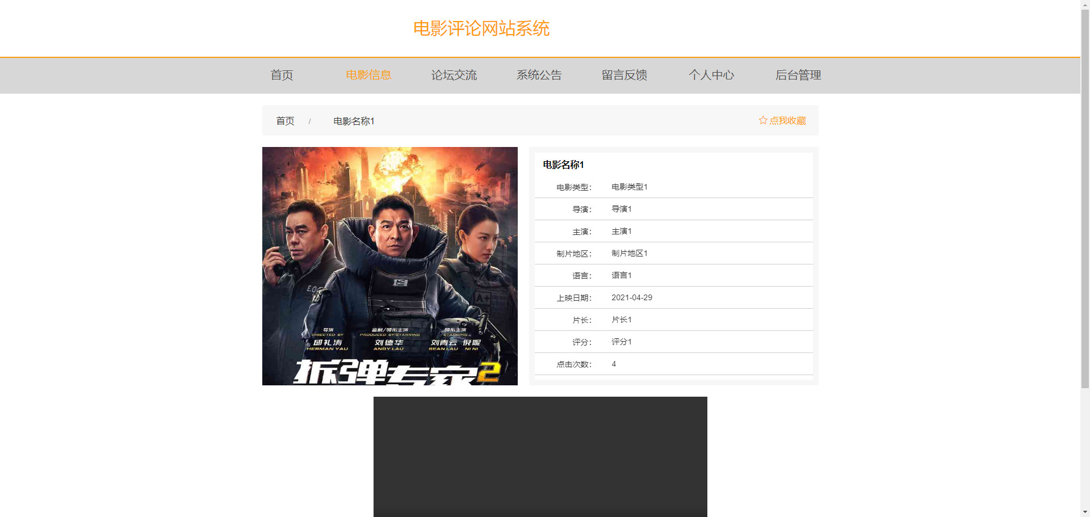
Task: Open 留言反馈 feedback page
Action: [x=624, y=75]
